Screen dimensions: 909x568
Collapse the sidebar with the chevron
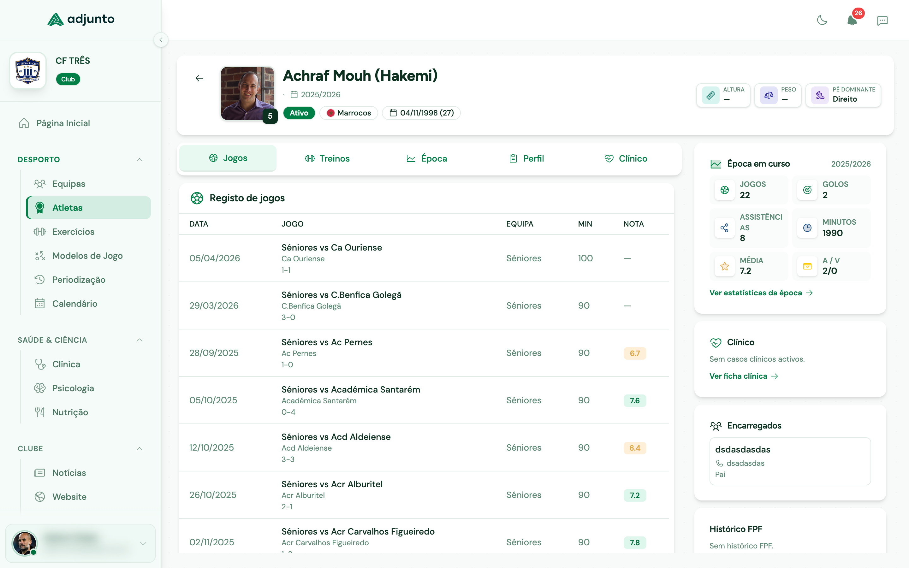click(161, 40)
